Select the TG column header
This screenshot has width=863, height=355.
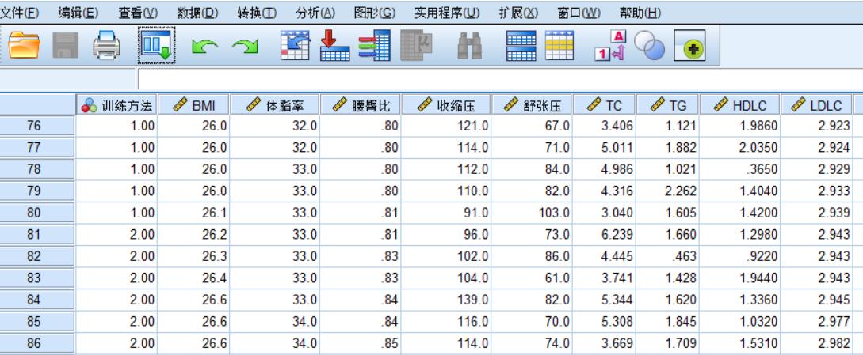tap(667, 105)
